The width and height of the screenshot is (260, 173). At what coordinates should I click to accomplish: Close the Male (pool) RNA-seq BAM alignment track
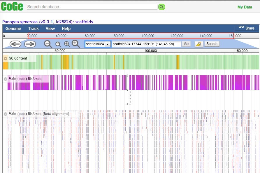[x=6, y=114]
